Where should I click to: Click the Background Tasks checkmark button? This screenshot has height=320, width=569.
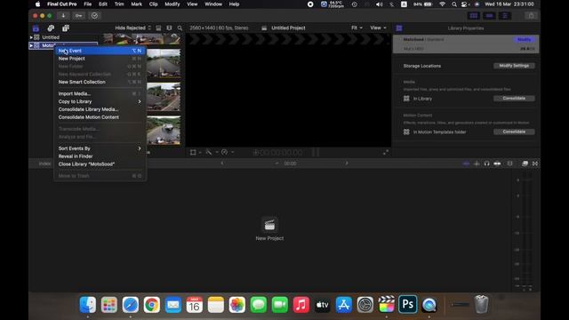pos(95,16)
